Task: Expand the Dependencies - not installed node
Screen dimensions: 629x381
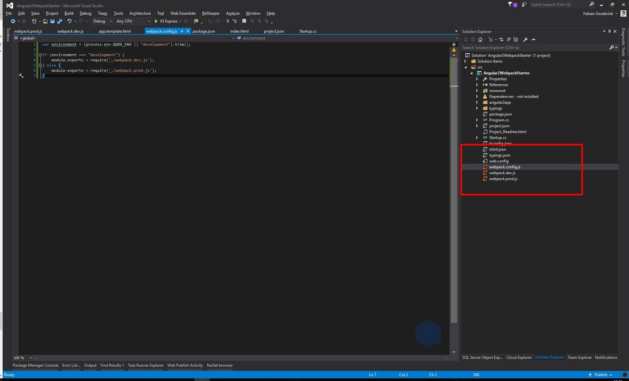Action: coord(477,97)
